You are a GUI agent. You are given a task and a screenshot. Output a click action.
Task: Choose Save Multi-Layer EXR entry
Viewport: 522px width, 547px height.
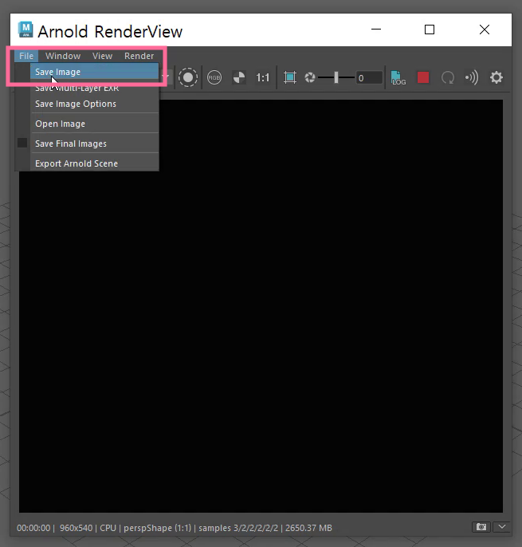(95, 88)
